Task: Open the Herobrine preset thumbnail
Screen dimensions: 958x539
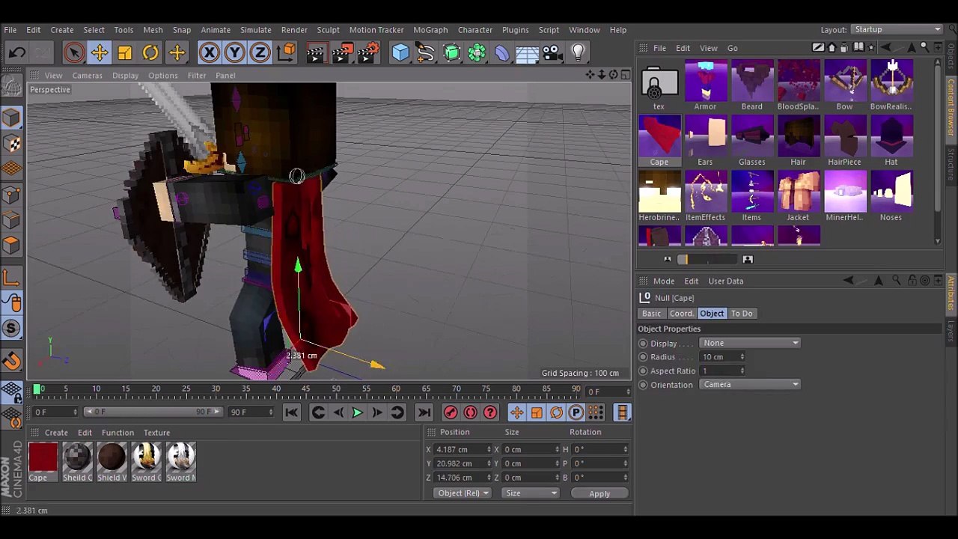Action: click(x=659, y=196)
